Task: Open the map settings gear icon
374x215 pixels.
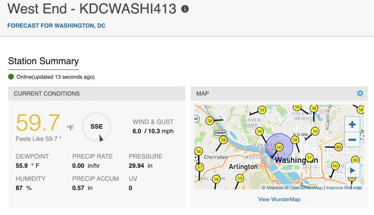Action: point(360,93)
